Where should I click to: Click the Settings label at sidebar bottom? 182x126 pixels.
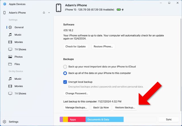pyautogui.click(x=14, y=122)
